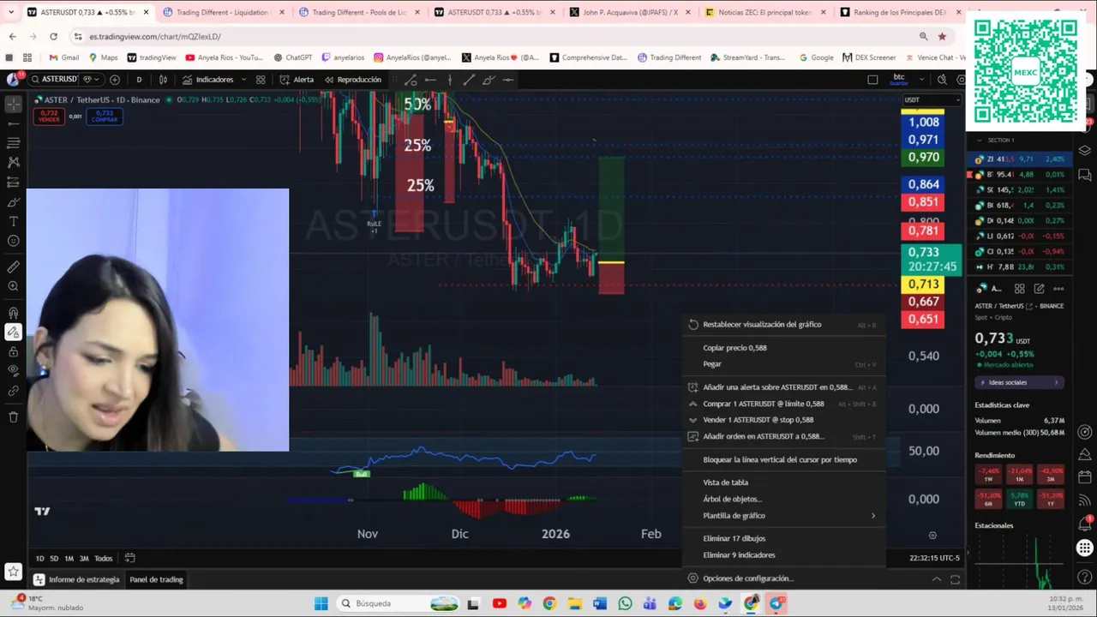
Task: Open the object tree layers icon in right sidebar
Action: click(1085, 150)
